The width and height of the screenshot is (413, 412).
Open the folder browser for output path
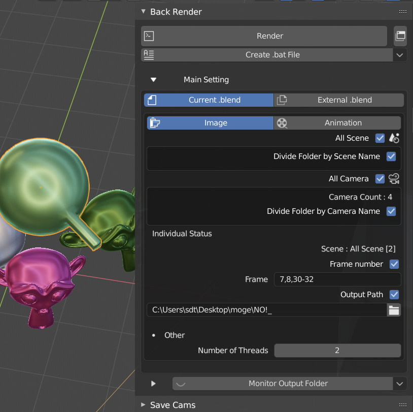pyautogui.click(x=394, y=310)
